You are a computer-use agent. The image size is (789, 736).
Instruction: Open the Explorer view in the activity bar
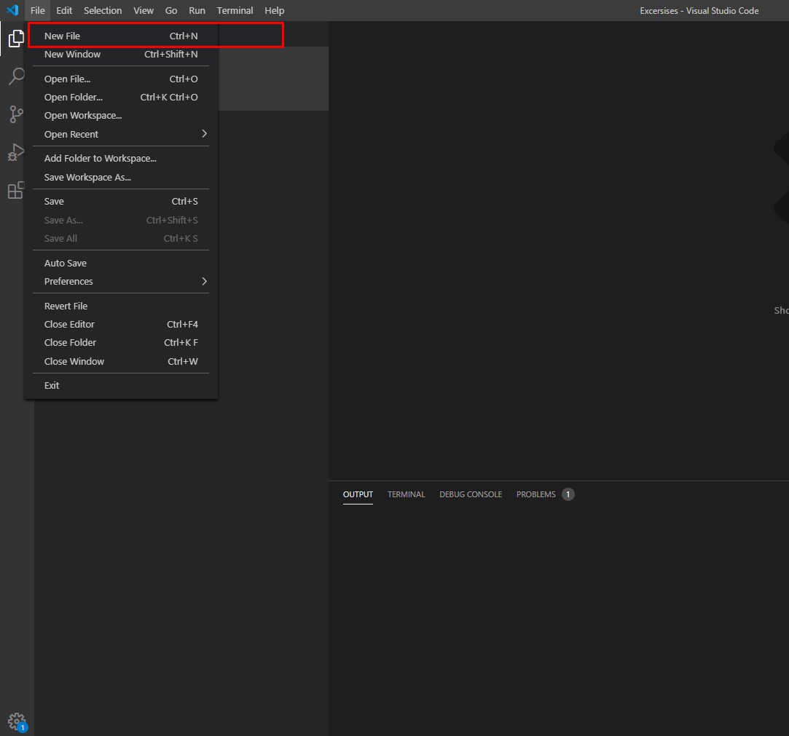point(16,38)
